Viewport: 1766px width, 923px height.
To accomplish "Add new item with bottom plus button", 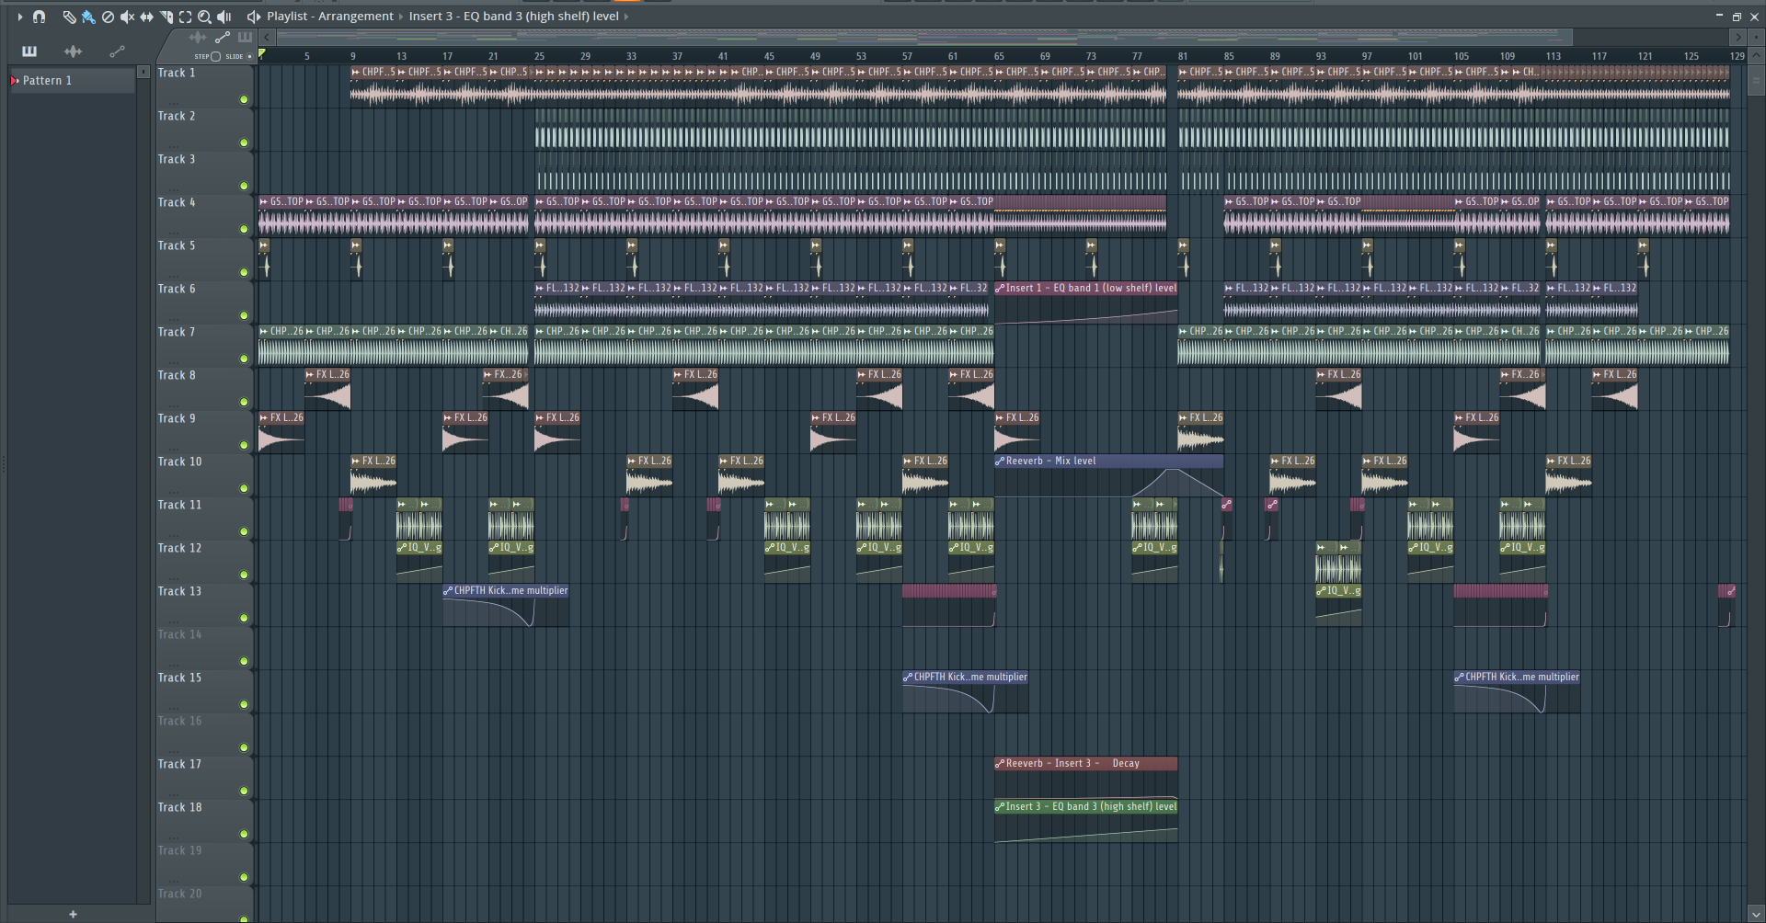I will click(x=73, y=914).
